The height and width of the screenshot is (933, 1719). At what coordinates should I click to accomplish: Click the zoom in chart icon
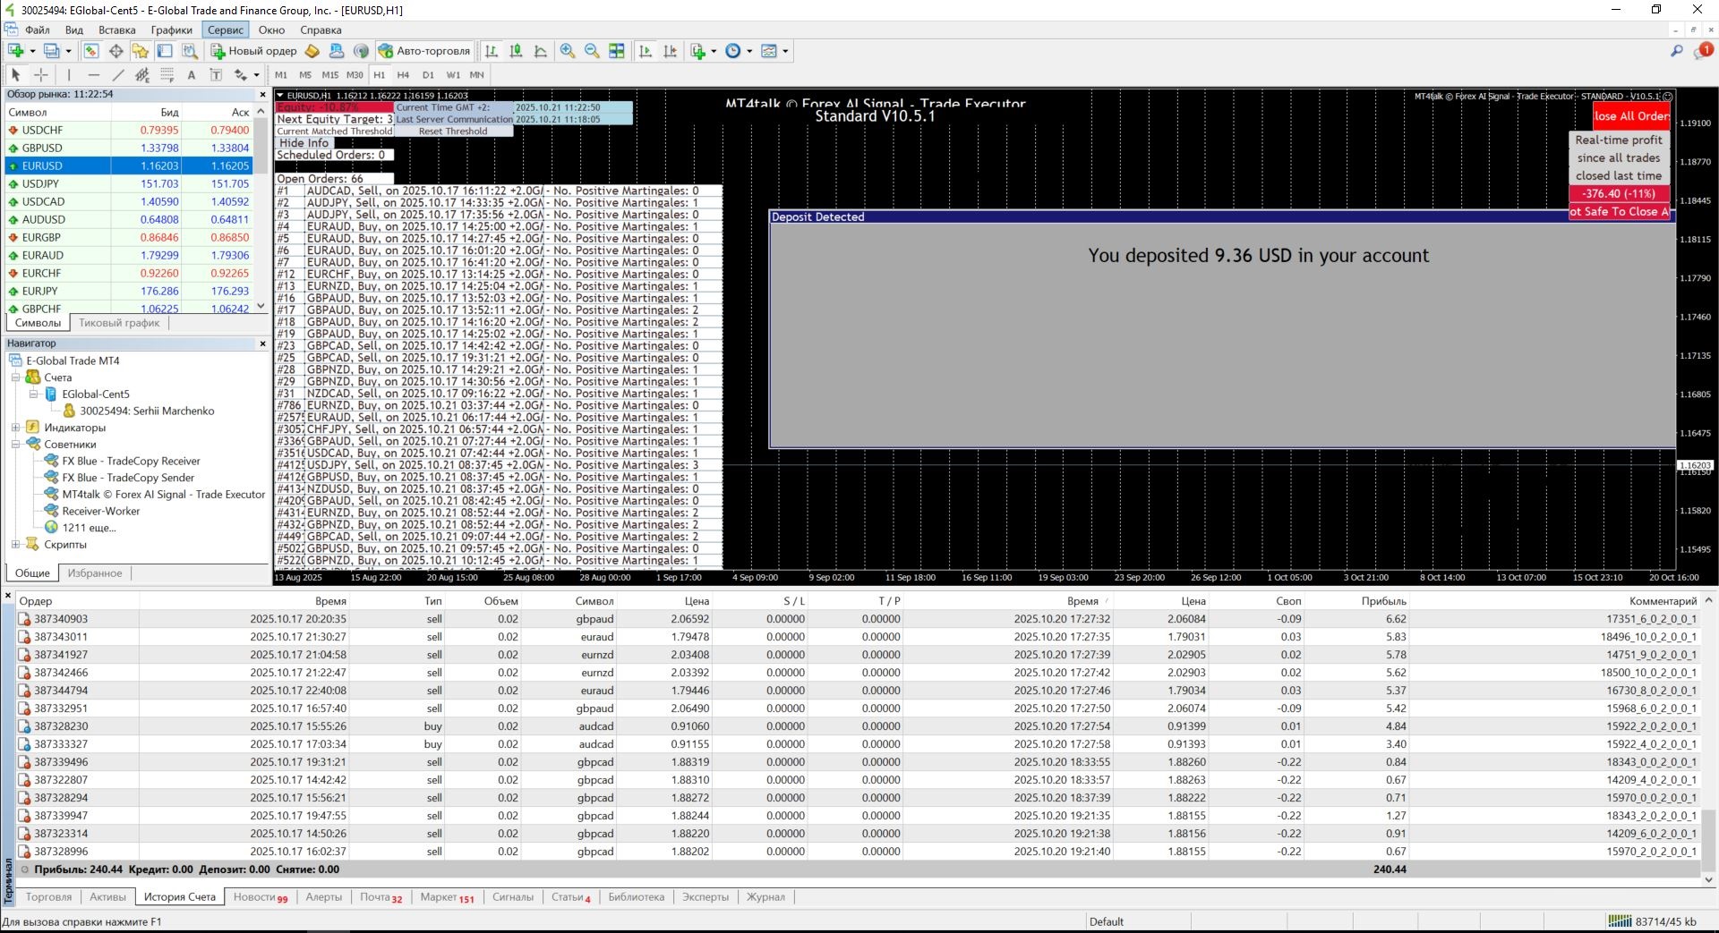[x=568, y=51]
